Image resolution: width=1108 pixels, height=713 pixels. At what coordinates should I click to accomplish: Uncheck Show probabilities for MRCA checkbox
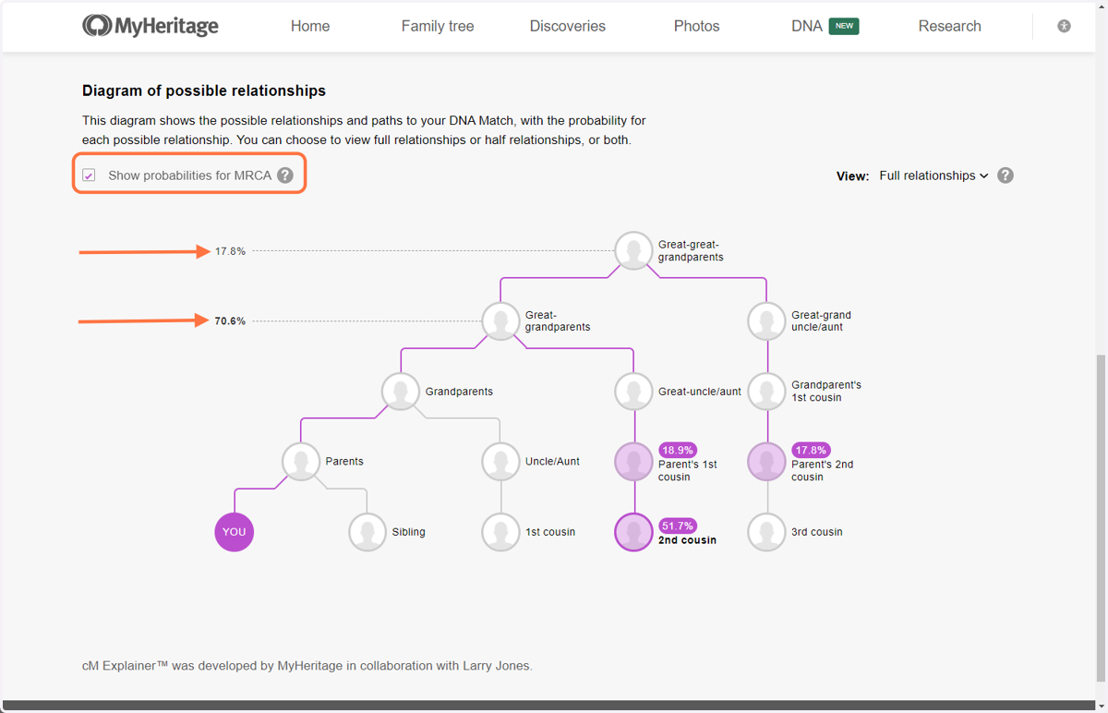click(x=89, y=175)
